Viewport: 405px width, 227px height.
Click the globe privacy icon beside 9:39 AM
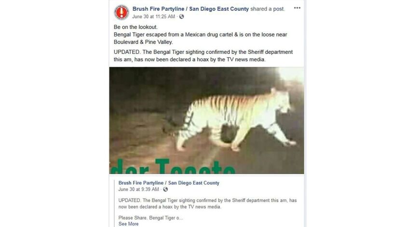click(x=165, y=189)
